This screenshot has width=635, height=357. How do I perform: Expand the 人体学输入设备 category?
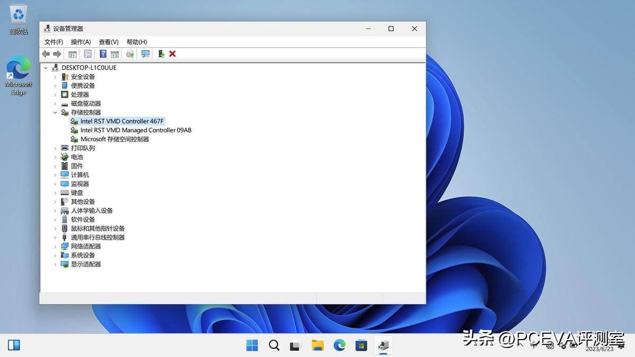tap(55, 210)
